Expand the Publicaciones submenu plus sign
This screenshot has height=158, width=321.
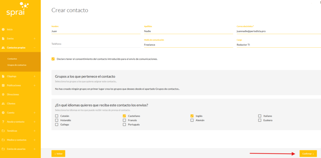[x=34, y=85]
